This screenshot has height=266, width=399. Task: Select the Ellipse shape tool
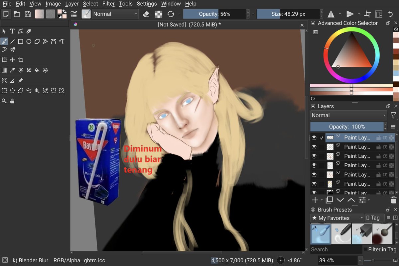pyautogui.click(x=29, y=42)
